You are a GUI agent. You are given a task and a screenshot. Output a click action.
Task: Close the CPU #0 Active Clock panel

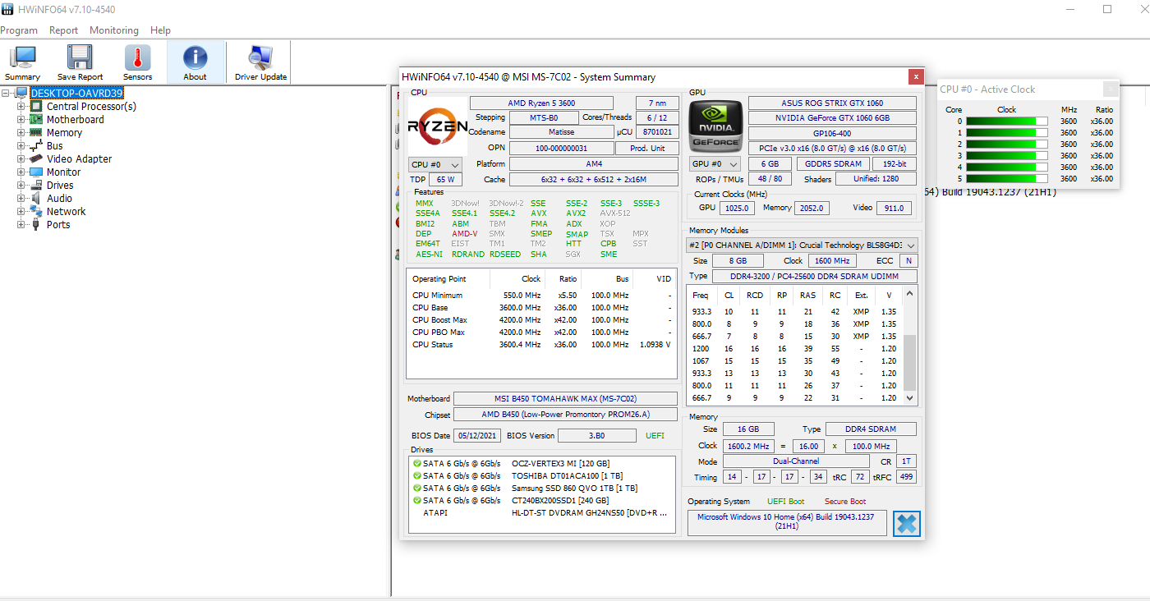(x=1110, y=89)
